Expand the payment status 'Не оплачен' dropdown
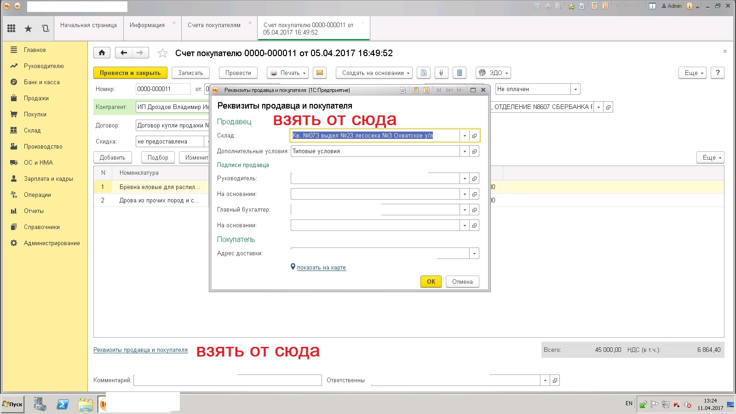 click(575, 89)
